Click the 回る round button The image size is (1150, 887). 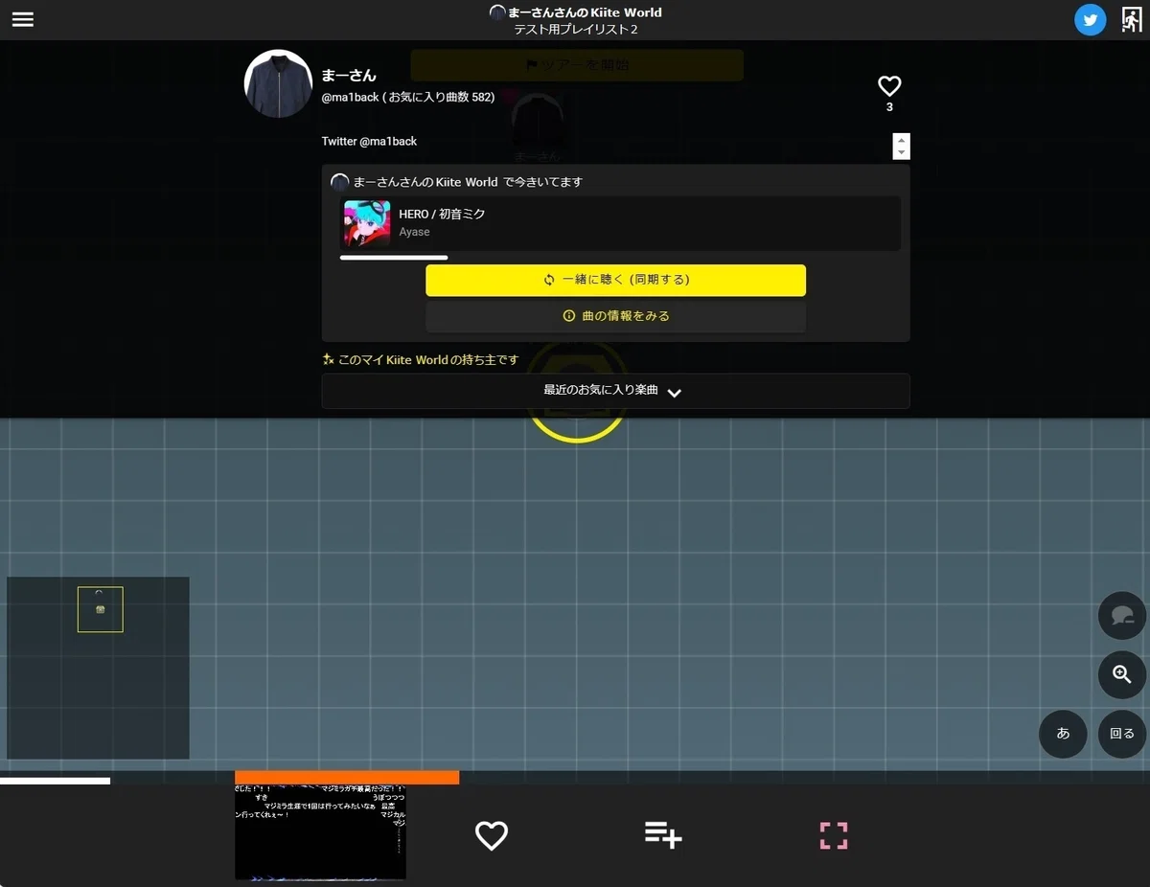(1121, 734)
